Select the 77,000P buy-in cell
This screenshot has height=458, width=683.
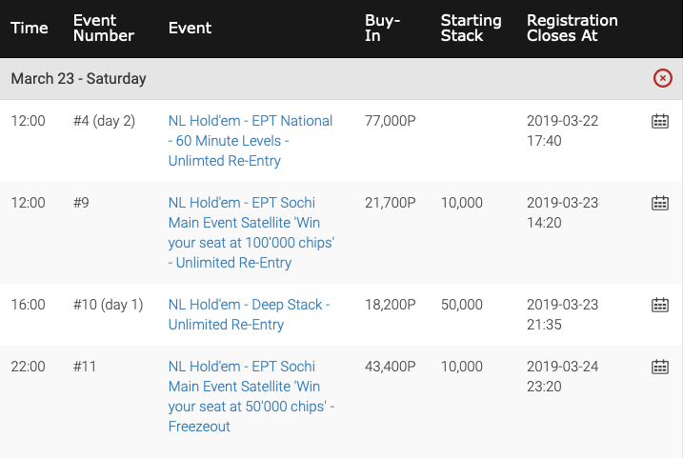(391, 121)
